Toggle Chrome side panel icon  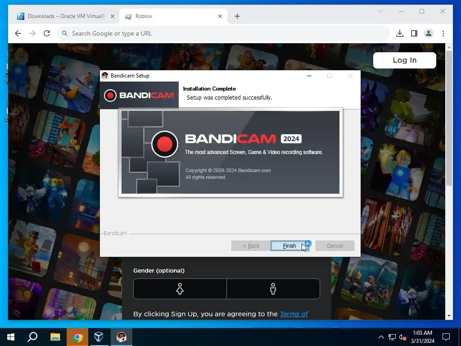[x=414, y=33]
